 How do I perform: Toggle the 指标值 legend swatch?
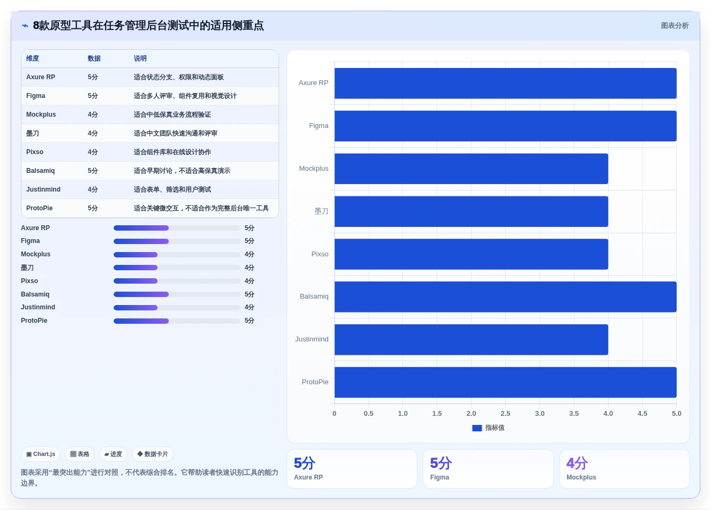pyautogui.click(x=477, y=428)
